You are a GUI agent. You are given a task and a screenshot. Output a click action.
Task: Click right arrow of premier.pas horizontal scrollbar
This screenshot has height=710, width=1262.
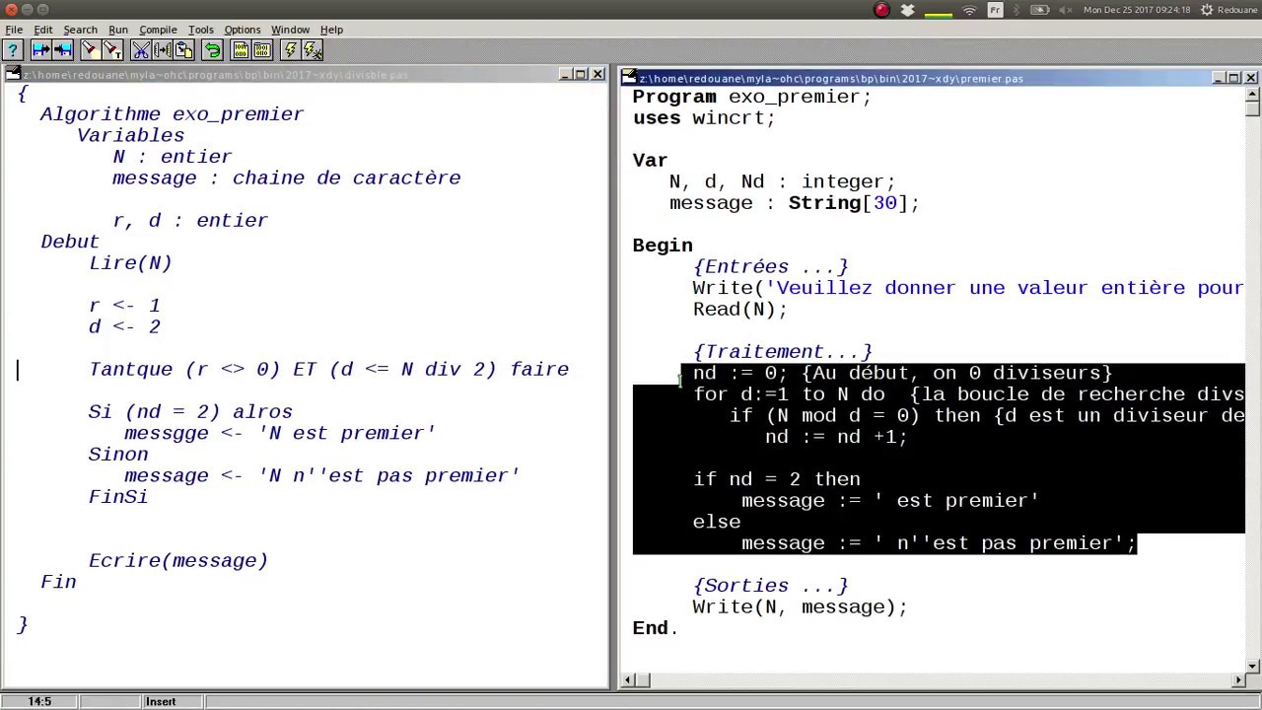(1239, 679)
